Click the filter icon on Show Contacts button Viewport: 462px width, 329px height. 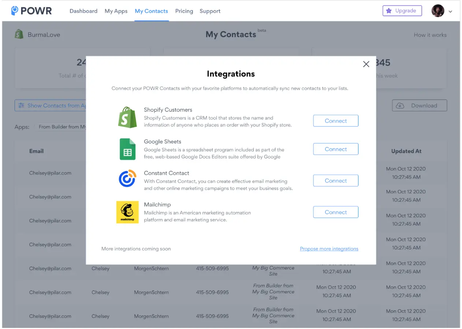(x=22, y=105)
